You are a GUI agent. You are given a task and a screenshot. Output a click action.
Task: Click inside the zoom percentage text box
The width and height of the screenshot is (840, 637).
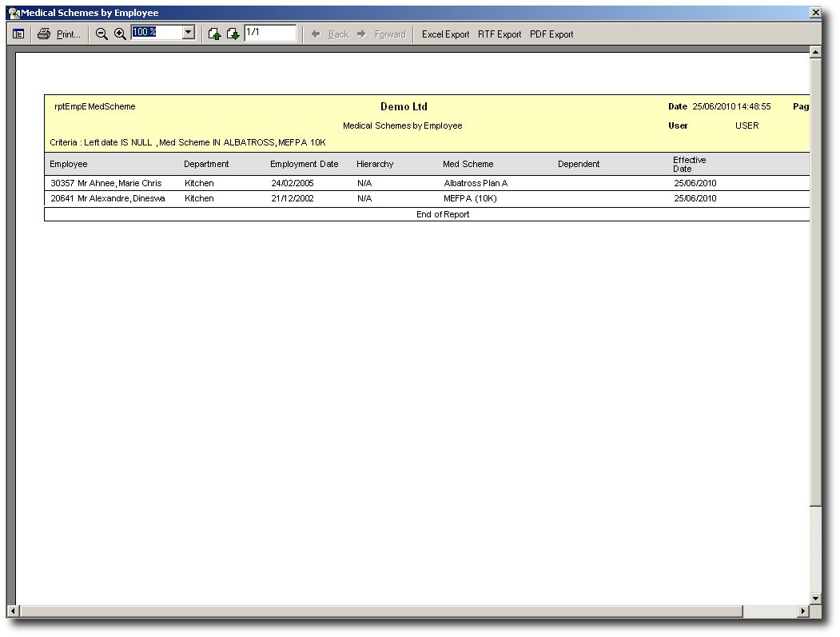tap(156, 33)
